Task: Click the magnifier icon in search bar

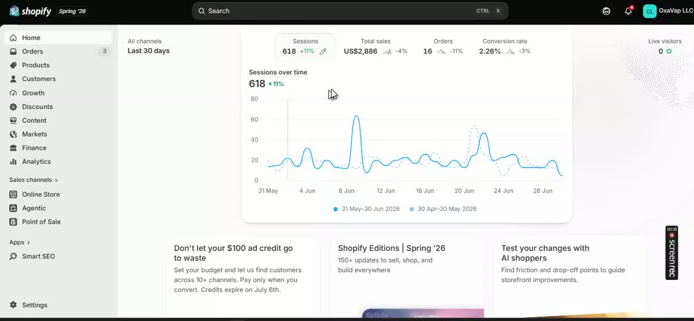Action: tap(201, 11)
